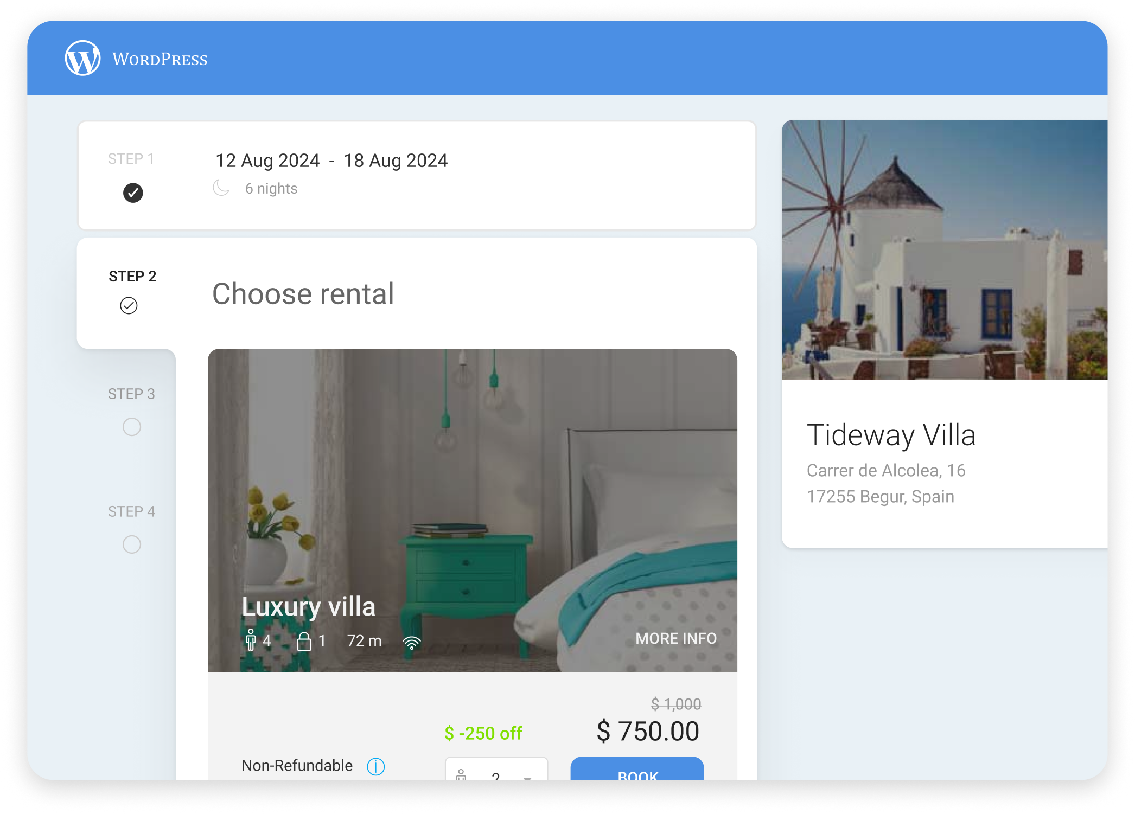The image size is (1135, 814).
Task: Open the guest count dropdown
Action: coord(496,769)
